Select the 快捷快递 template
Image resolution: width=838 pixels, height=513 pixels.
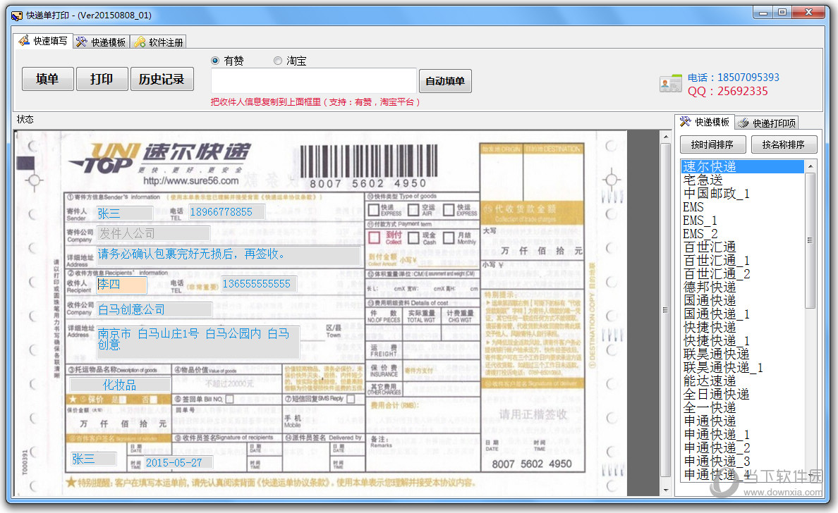tap(742, 327)
